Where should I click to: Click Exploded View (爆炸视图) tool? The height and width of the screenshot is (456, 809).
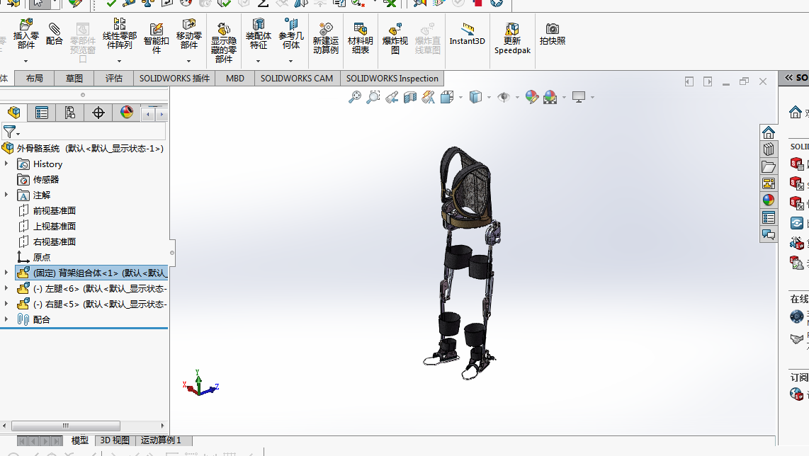point(395,39)
